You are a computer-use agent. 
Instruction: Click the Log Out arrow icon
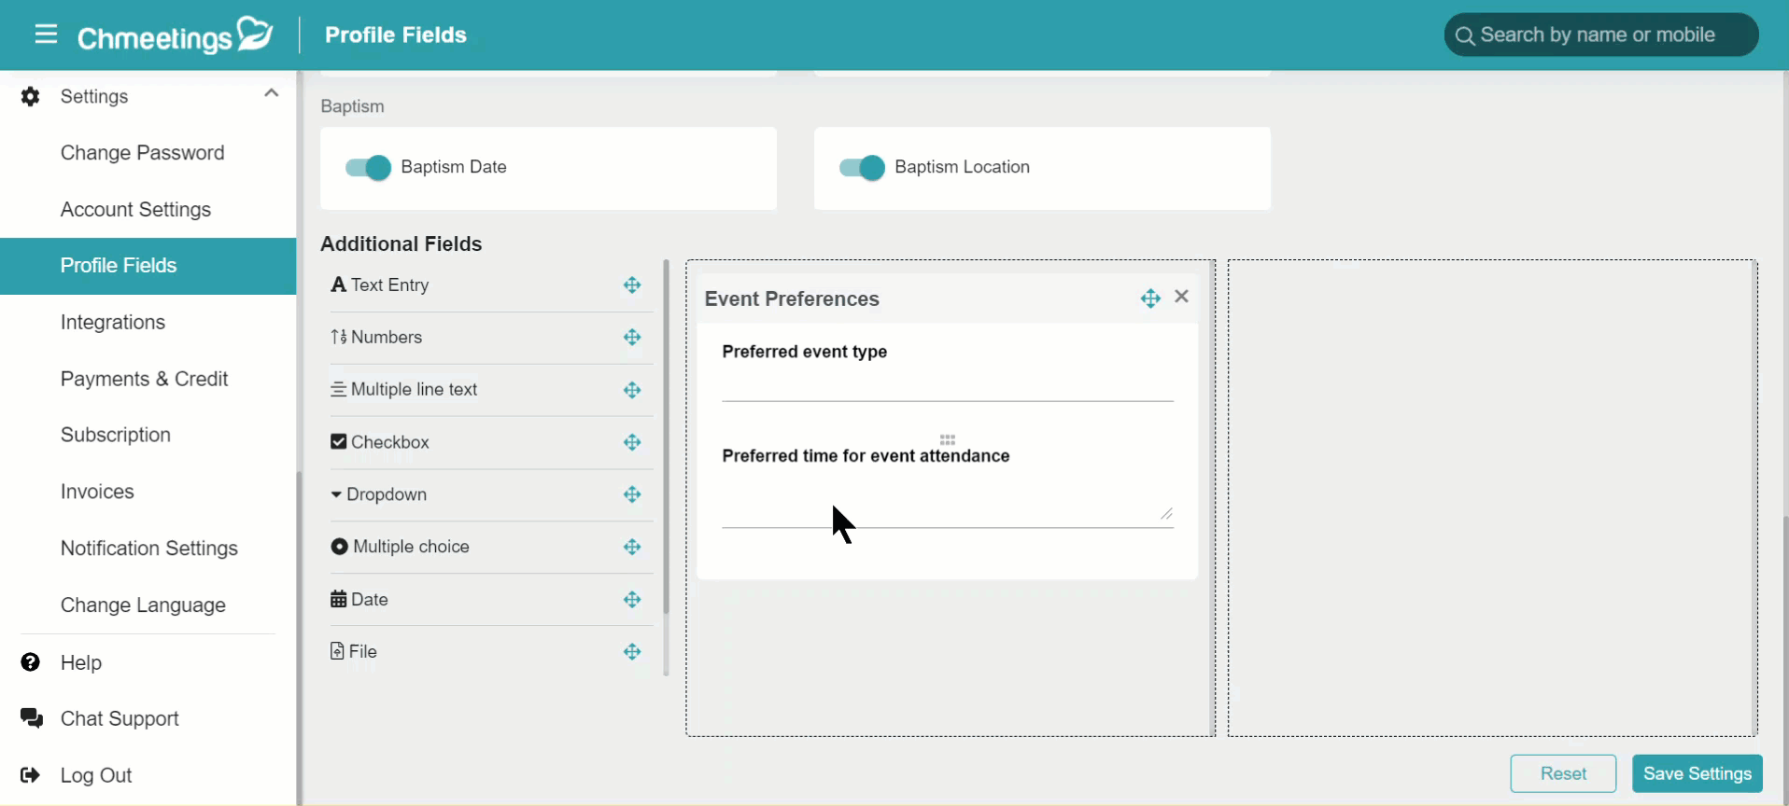click(x=30, y=775)
